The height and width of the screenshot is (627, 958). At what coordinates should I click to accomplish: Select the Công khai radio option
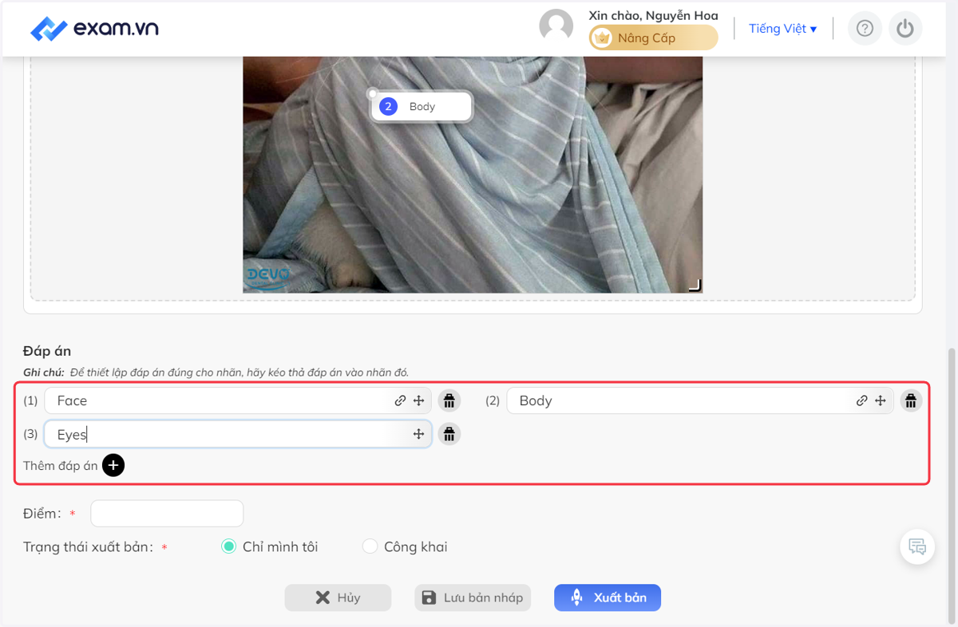(370, 546)
